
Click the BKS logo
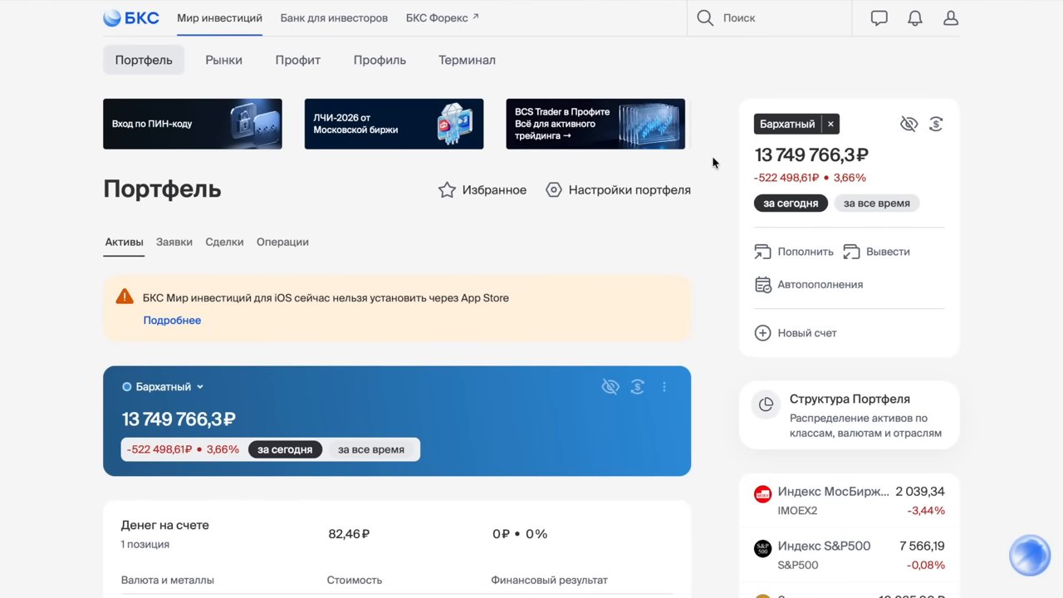coord(131,17)
